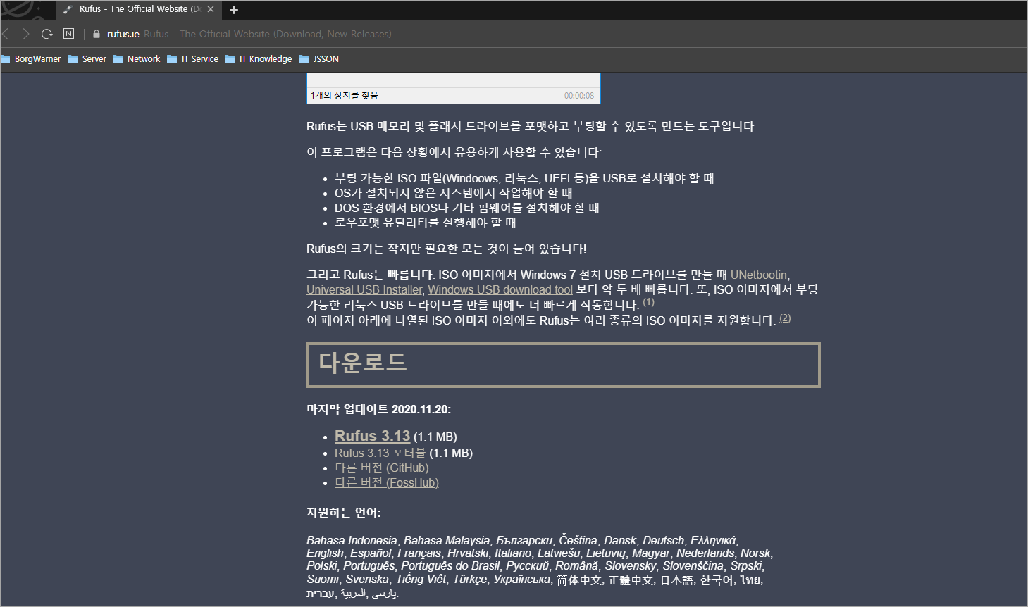Click the line starting OS가 설치되지 않은

(453, 193)
